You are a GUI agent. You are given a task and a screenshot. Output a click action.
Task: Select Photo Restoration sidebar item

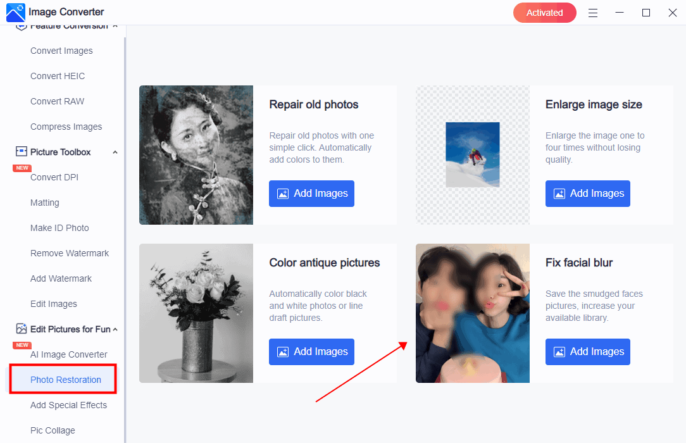pos(66,380)
